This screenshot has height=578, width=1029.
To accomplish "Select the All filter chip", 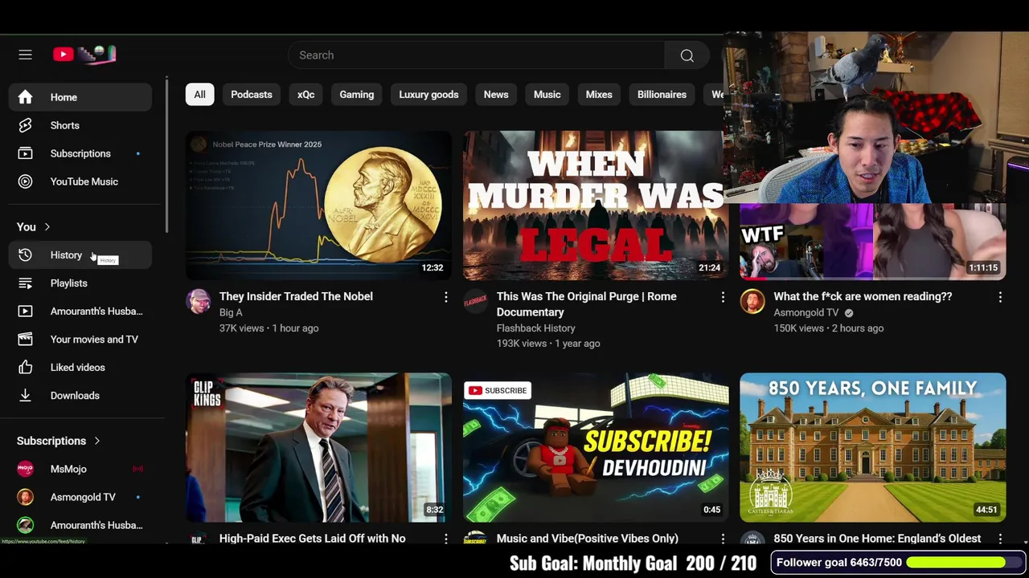I will click(199, 95).
